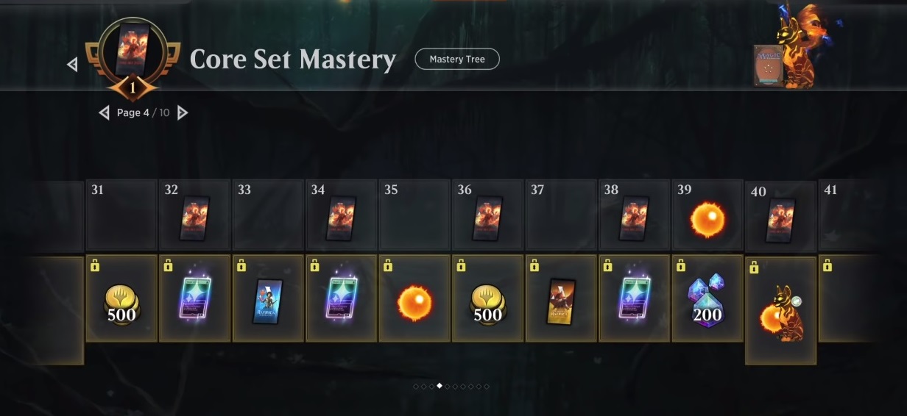
Task: Click the level 1 mastery emblem badge
Action: (x=133, y=58)
